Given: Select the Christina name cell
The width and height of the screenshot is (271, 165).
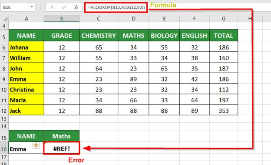Looking at the screenshot, I should tap(26, 89).
